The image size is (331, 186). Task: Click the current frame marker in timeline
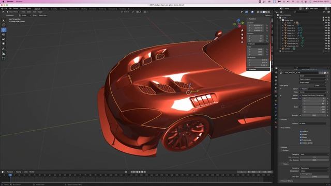[x=10, y=175]
